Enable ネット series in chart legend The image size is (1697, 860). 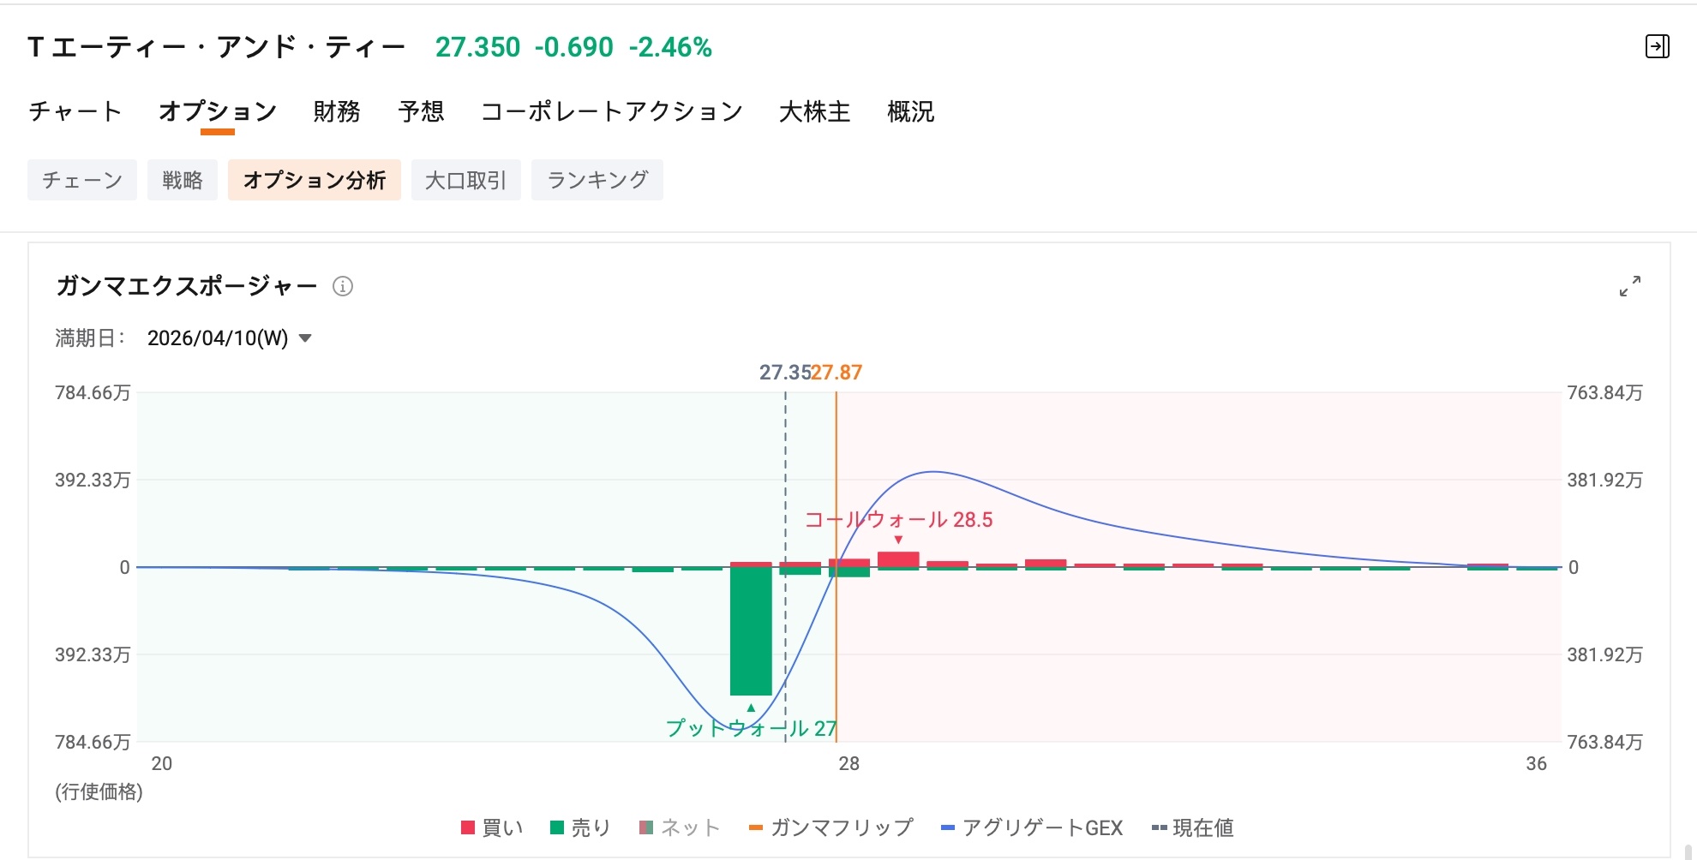[x=680, y=827]
